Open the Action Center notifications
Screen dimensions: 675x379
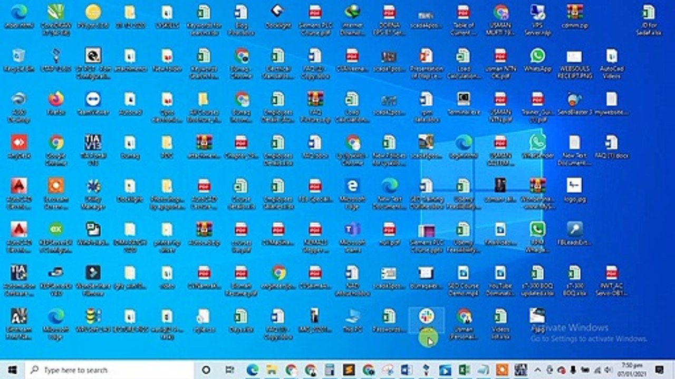pos(659,370)
